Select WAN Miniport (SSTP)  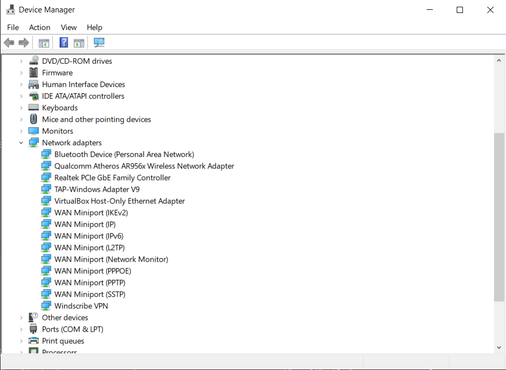tap(90, 294)
